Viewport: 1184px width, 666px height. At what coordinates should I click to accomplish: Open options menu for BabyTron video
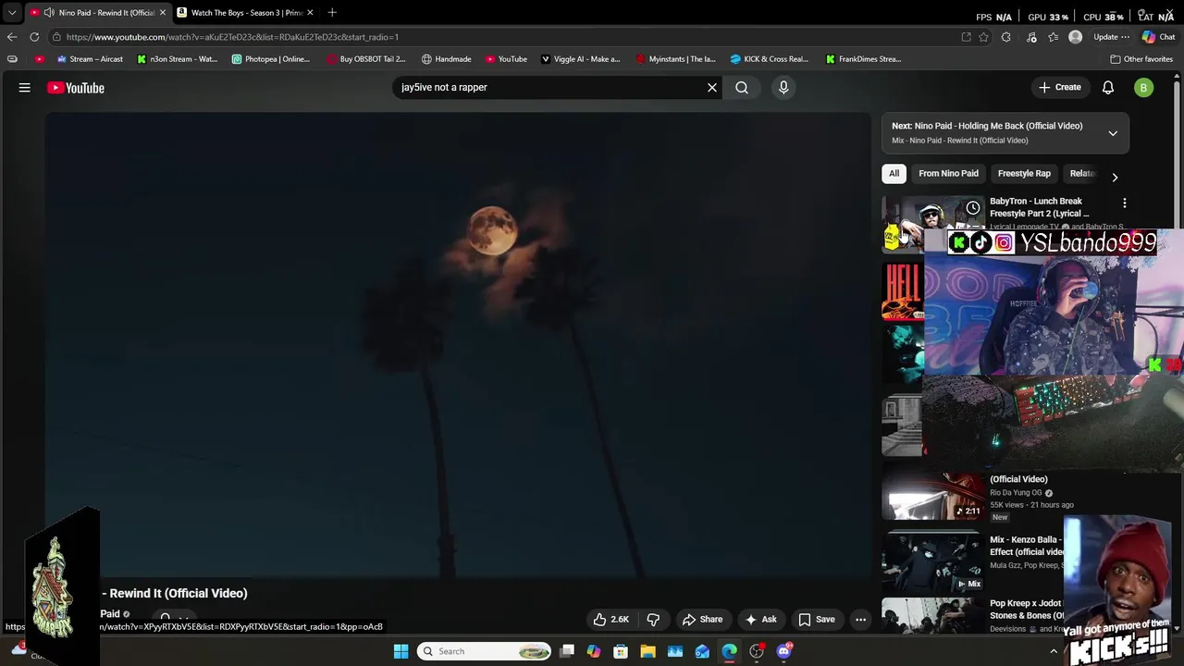click(x=1125, y=203)
